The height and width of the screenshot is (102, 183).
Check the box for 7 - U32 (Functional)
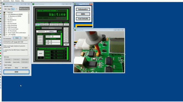pyautogui.click(x=5, y=24)
